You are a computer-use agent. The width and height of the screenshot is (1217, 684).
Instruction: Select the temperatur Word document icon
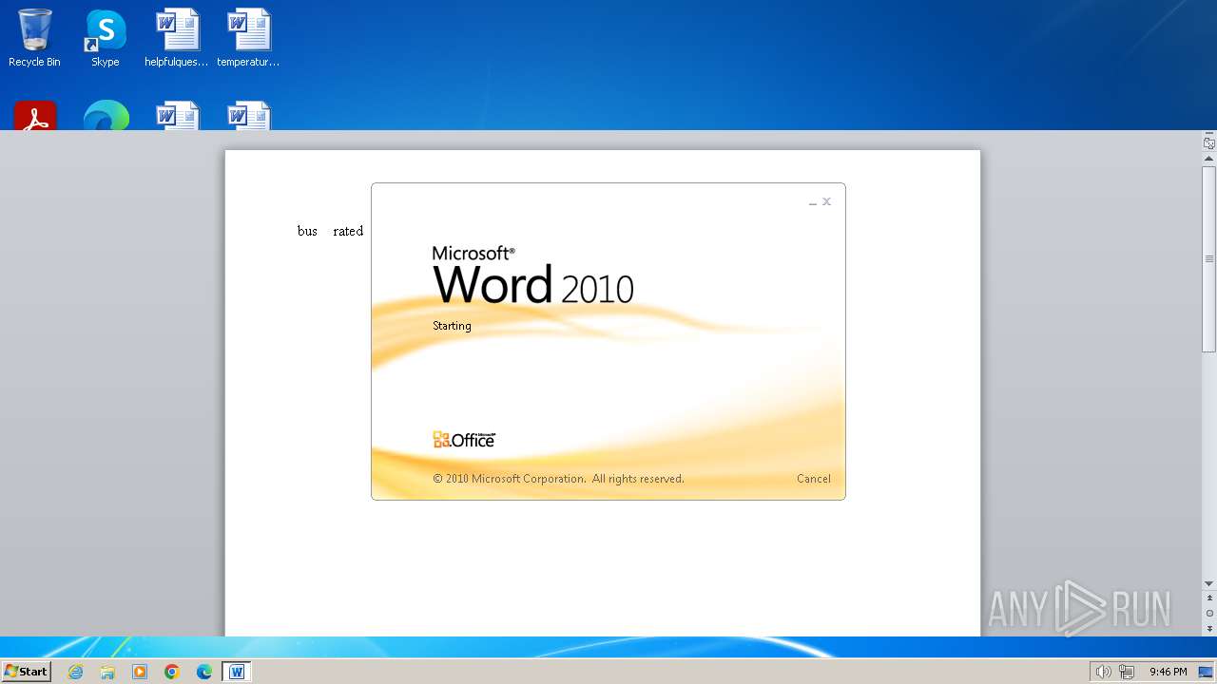[248, 38]
